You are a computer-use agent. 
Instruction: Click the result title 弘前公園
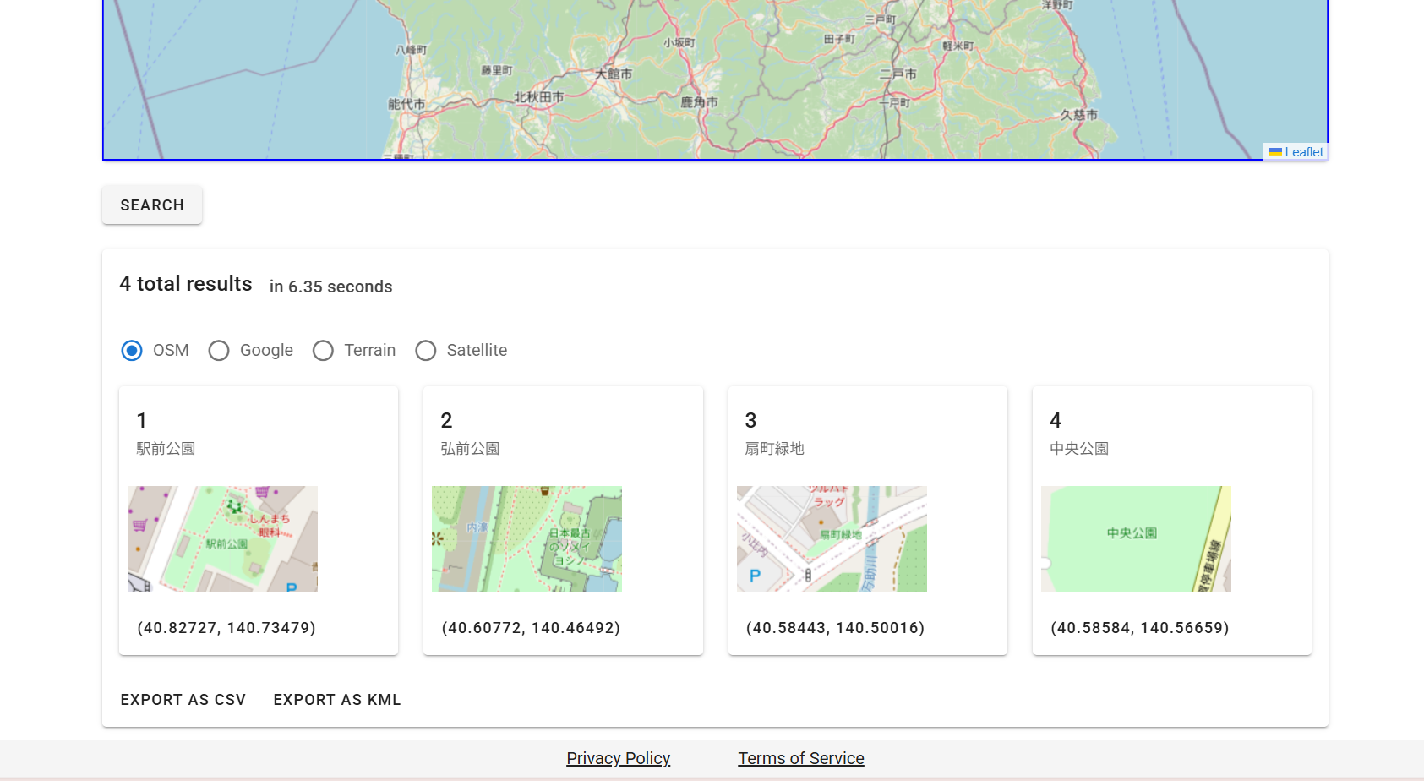coord(470,449)
